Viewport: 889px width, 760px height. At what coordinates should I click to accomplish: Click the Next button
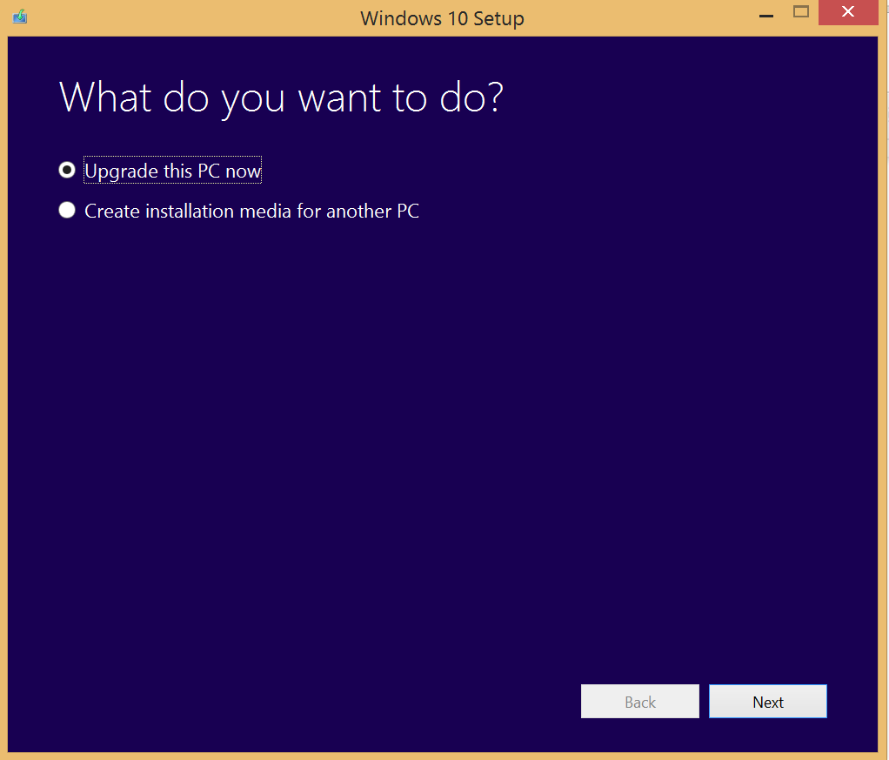(x=768, y=702)
